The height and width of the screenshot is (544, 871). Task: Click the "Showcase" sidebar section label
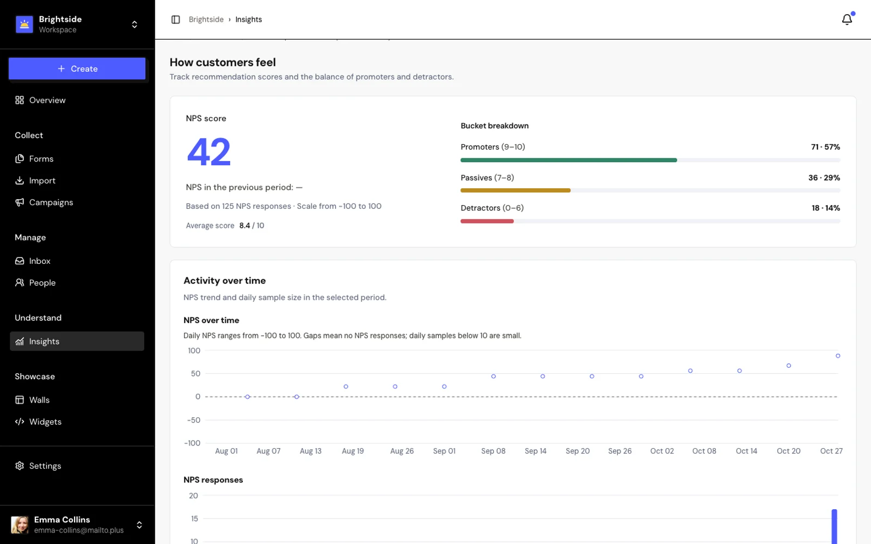(35, 376)
